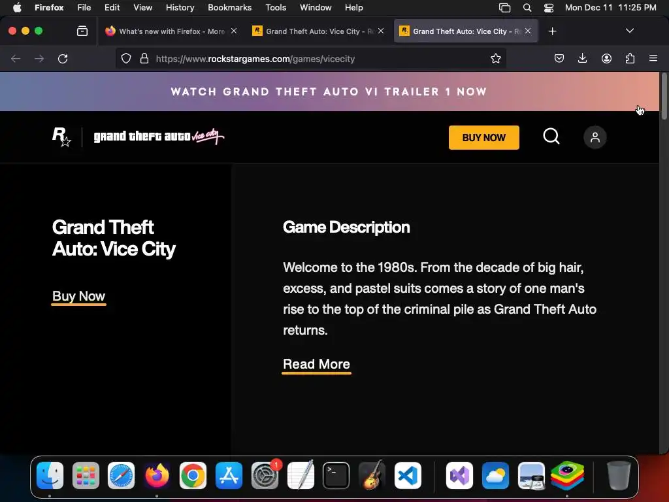Viewport: 669px width, 502px height.
Task: Open the Firefox account icon in toolbar
Action: coord(606,58)
